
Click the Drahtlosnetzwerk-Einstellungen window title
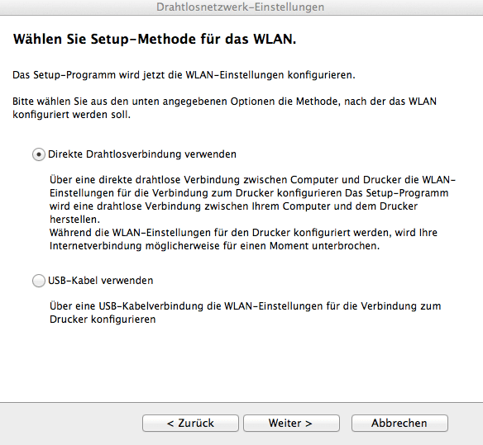pos(241,7)
